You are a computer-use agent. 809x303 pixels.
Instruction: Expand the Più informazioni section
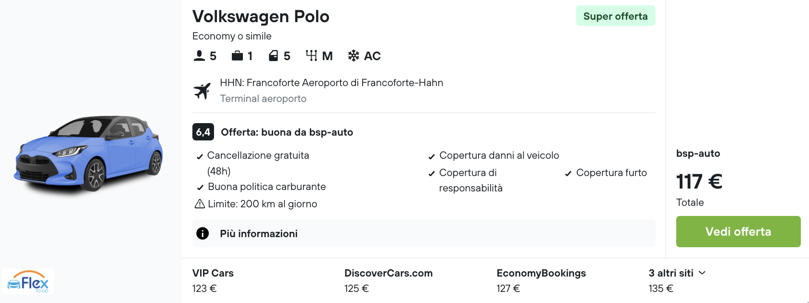[x=259, y=233]
